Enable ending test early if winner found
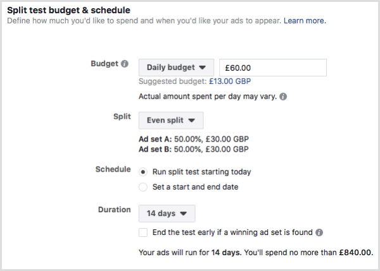This screenshot has width=380, height=271. (x=143, y=232)
